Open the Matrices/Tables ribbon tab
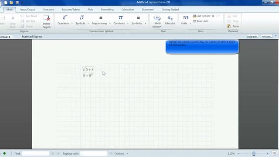279x157 pixels. coord(71,10)
